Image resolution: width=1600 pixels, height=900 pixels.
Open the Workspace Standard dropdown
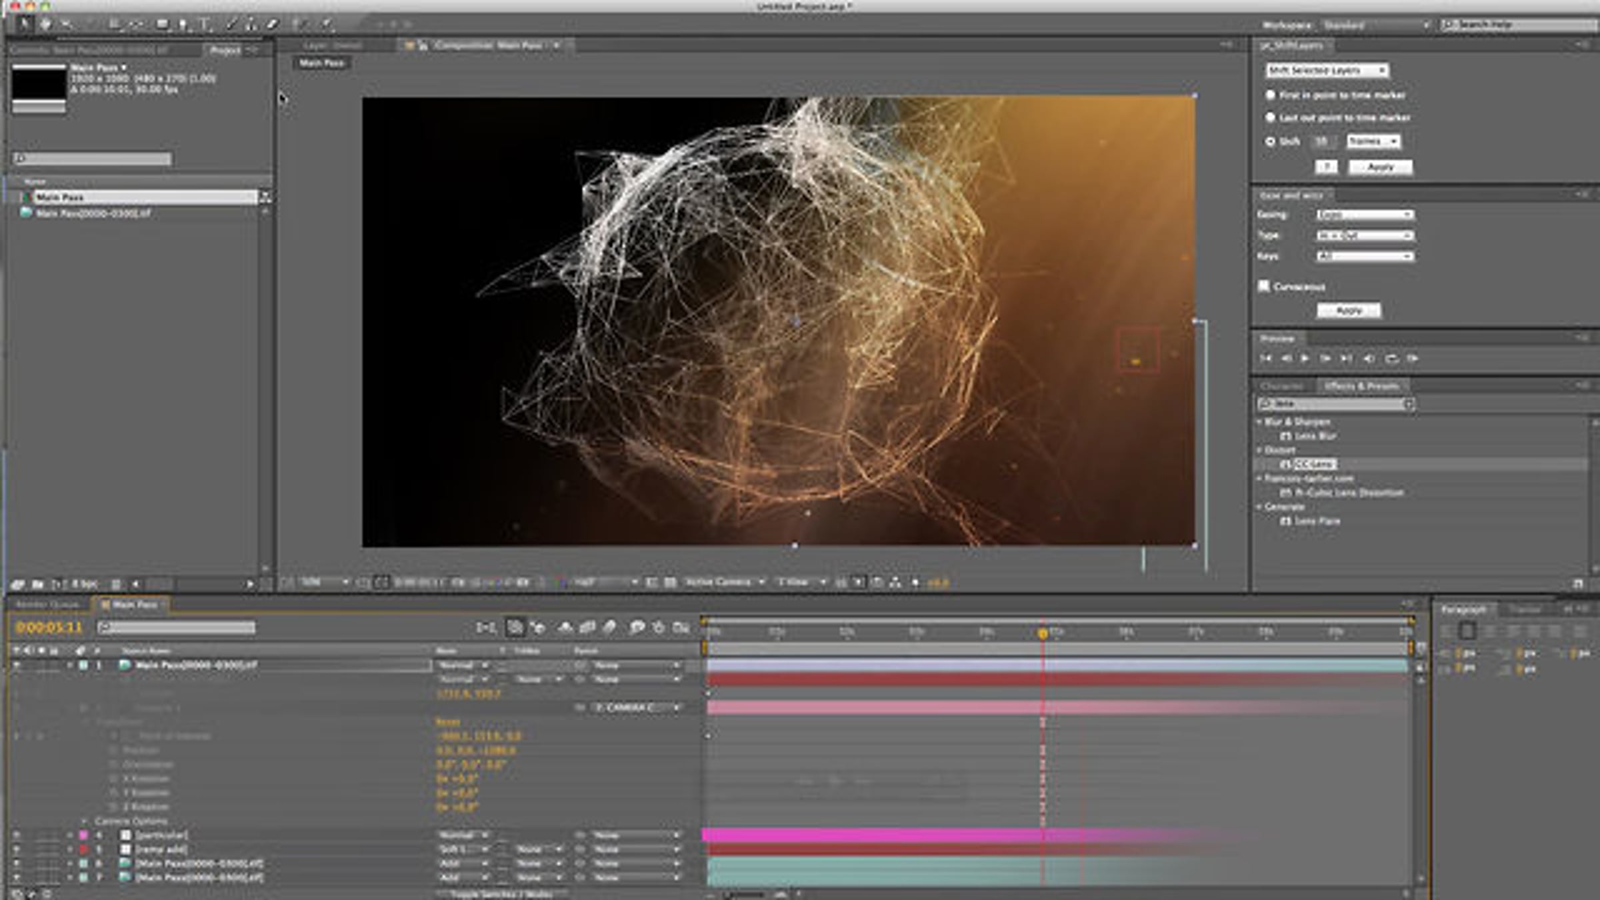click(x=1375, y=25)
